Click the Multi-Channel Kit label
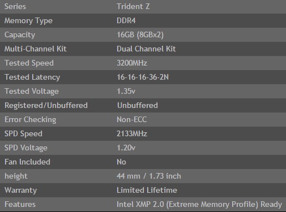This screenshot has height=212, width=286. [36, 49]
